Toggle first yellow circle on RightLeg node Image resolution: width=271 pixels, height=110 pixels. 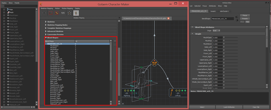(125, 91)
